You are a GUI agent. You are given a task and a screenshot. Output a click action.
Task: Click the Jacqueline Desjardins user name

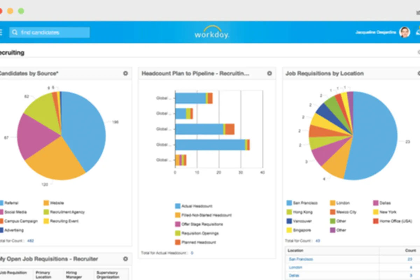click(x=376, y=33)
